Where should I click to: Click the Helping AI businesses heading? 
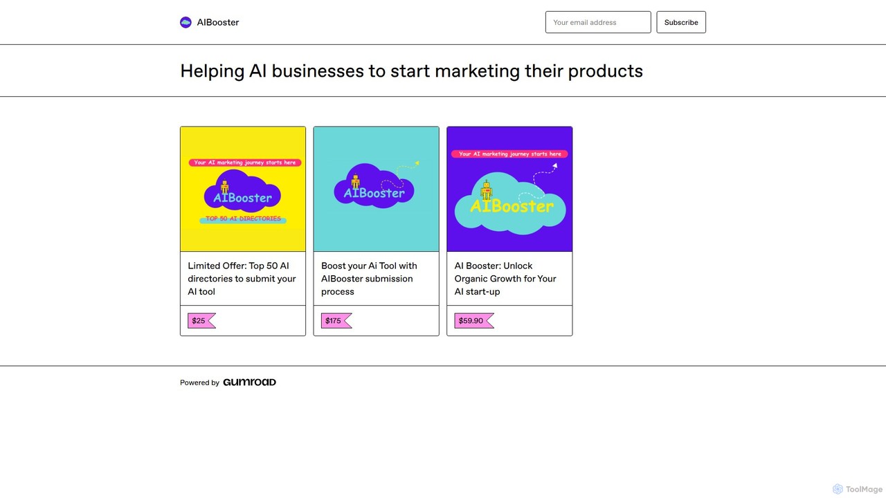[x=411, y=71]
